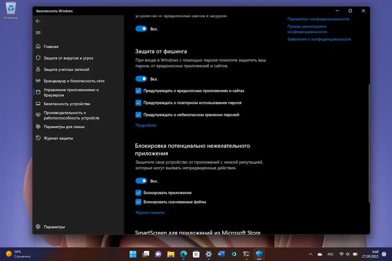The height and width of the screenshot is (261, 392).
Task: Open Microsoft Store from the taskbar
Action: (x=196, y=254)
